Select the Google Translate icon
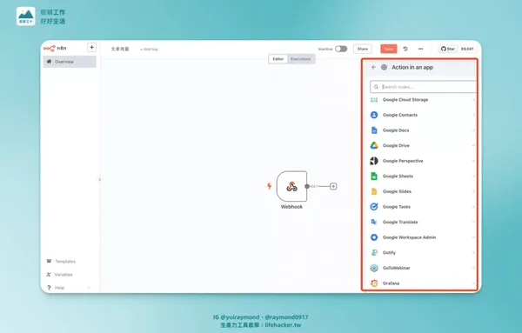The width and height of the screenshot is (522, 333). [x=374, y=222]
